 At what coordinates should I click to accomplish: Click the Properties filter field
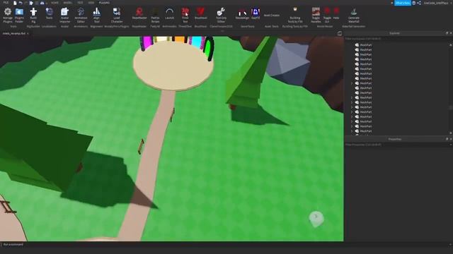(397, 145)
